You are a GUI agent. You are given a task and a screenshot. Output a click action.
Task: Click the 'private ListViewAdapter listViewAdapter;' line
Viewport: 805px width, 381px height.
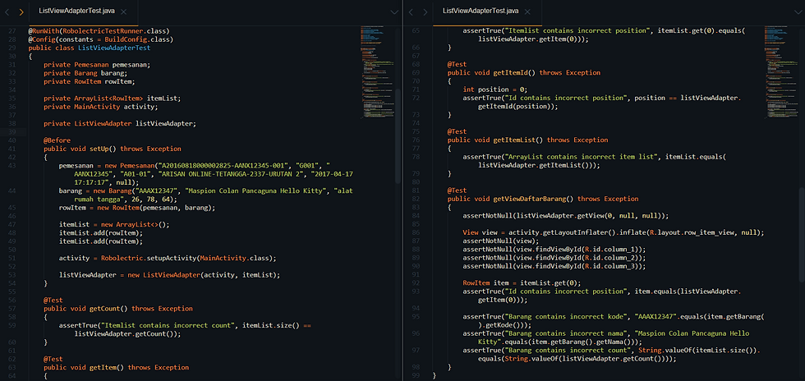(x=120, y=124)
